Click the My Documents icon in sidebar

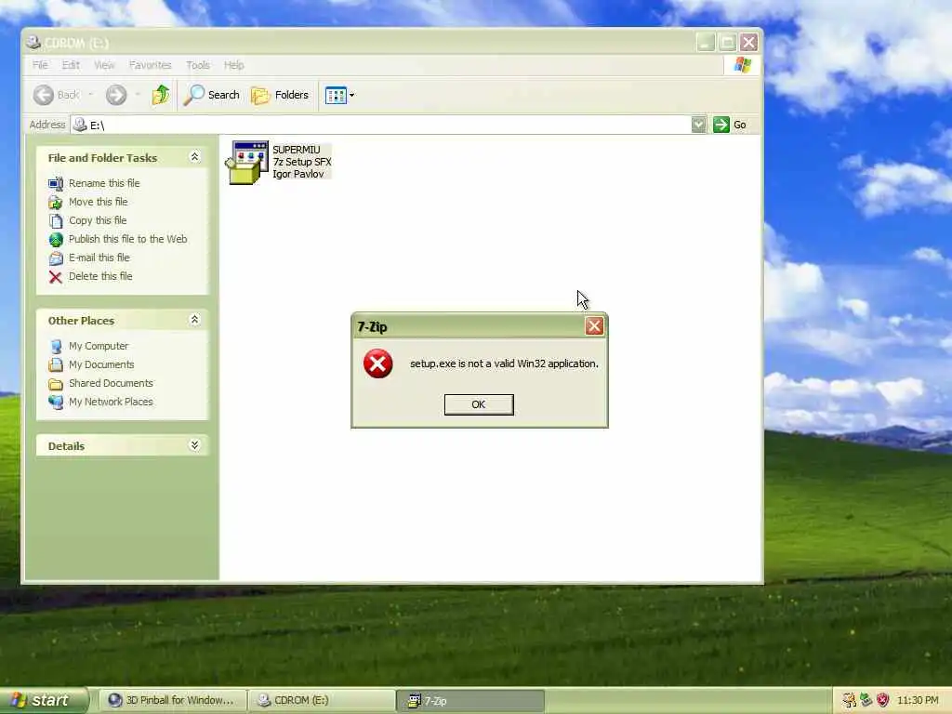(x=55, y=364)
